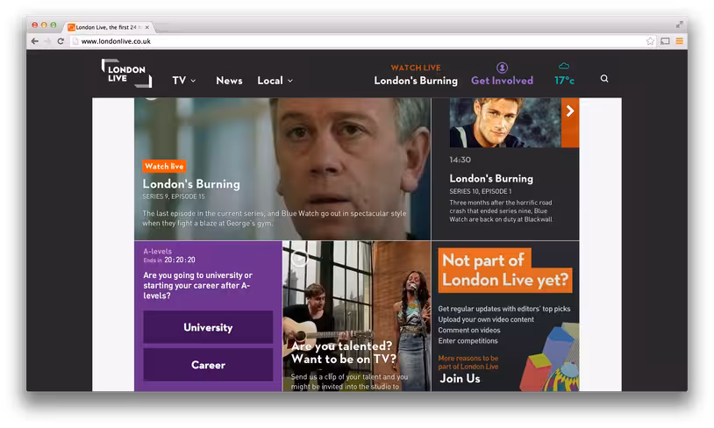Open the London's Burning Series 9 title
Viewport: 714px width, 428px height.
pyautogui.click(x=191, y=184)
